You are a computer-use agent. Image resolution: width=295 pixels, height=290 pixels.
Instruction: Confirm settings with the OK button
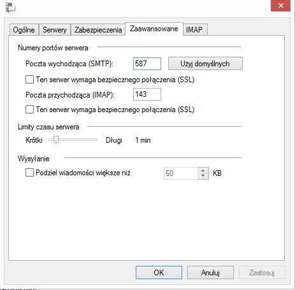[x=159, y=273]
